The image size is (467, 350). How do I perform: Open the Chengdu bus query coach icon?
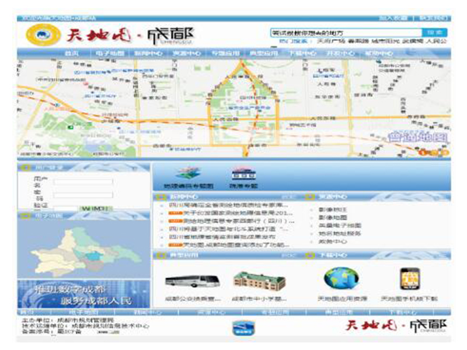pos(193,281)
